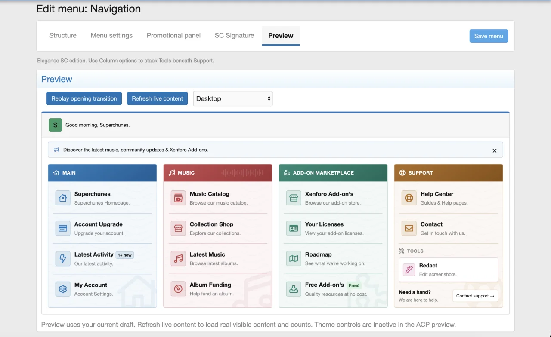Click the Contact support button
551x337 pixels.
[x=475, y=296]
